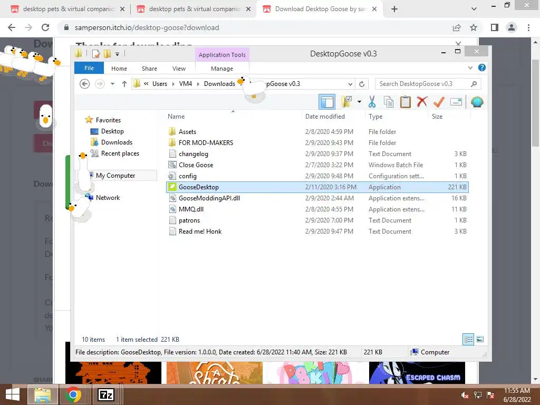Bookmark this page with the star icon
Screen dimensions: 540x405
474,27
